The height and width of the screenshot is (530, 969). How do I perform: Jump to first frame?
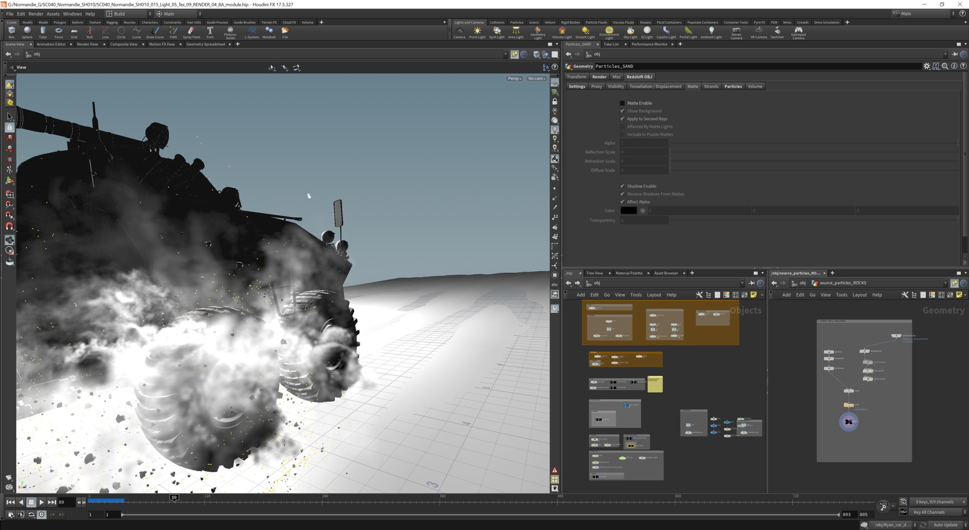point(11,502)
